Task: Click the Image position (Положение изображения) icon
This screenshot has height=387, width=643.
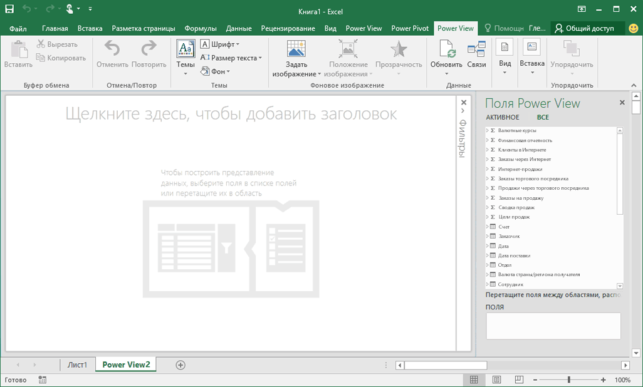Action: click(x=348, y=48)
